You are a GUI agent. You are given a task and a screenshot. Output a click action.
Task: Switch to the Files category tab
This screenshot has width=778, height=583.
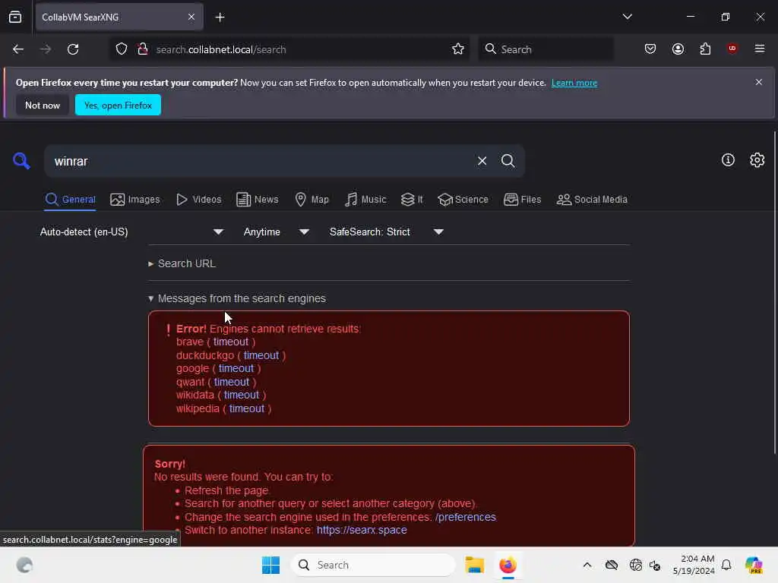[x=522, y=200]
